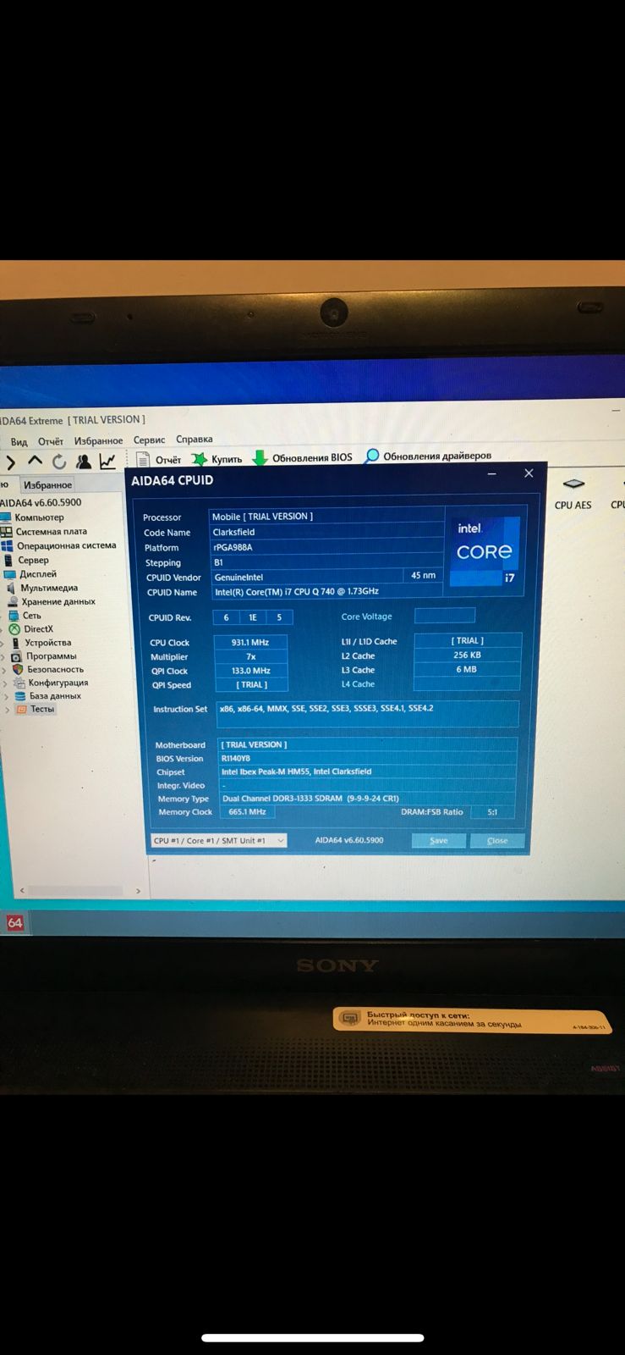The image size is (625, 1355).
Task: Open the Отчёт menu in menu bar
Action: pyautogui.click(x=51, y=441)
